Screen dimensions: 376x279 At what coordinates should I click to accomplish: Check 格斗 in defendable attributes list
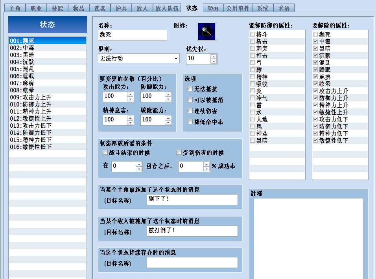[x=252, y=34]
